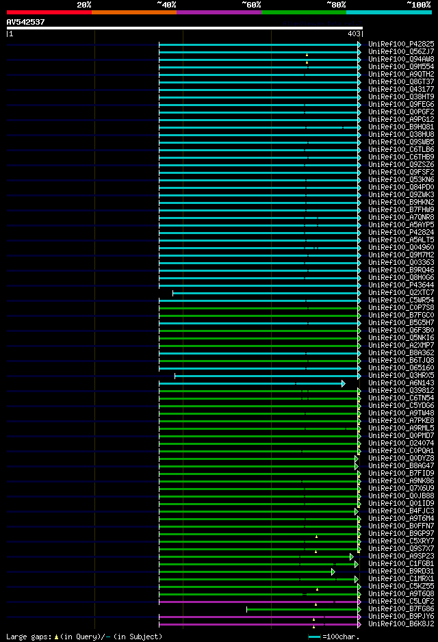Select the UniRef100_C5LQF2 label

pyautogui.click(x=401, y=602)
